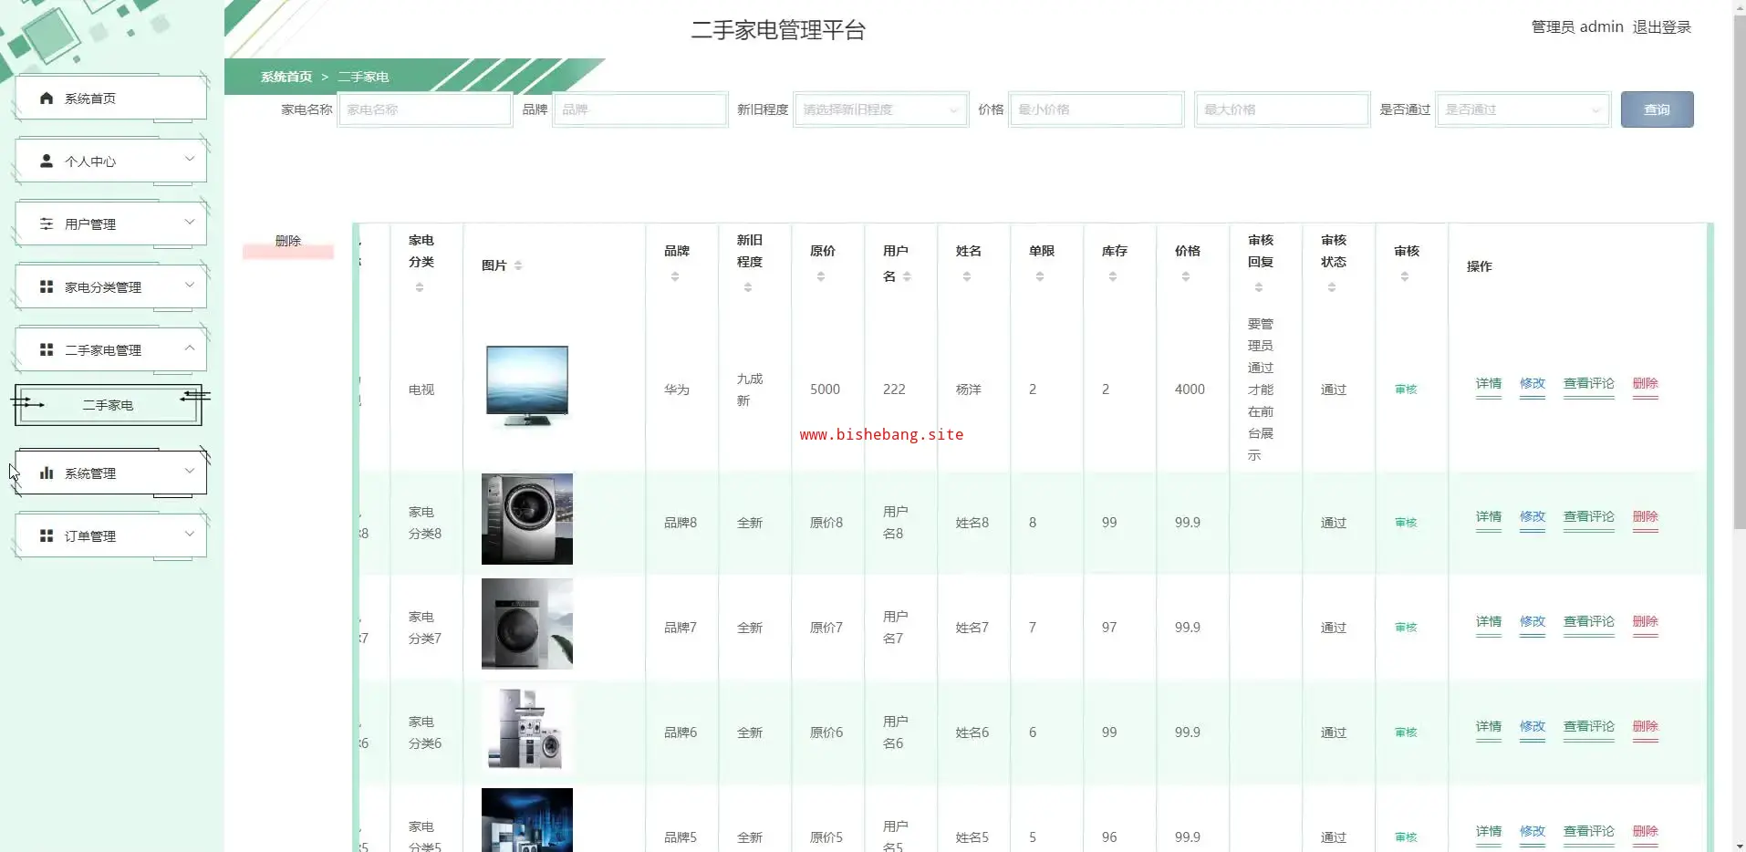Sort by 姓名 using its arrows
Screen dimensions: 1746x852
click(967, 276)
